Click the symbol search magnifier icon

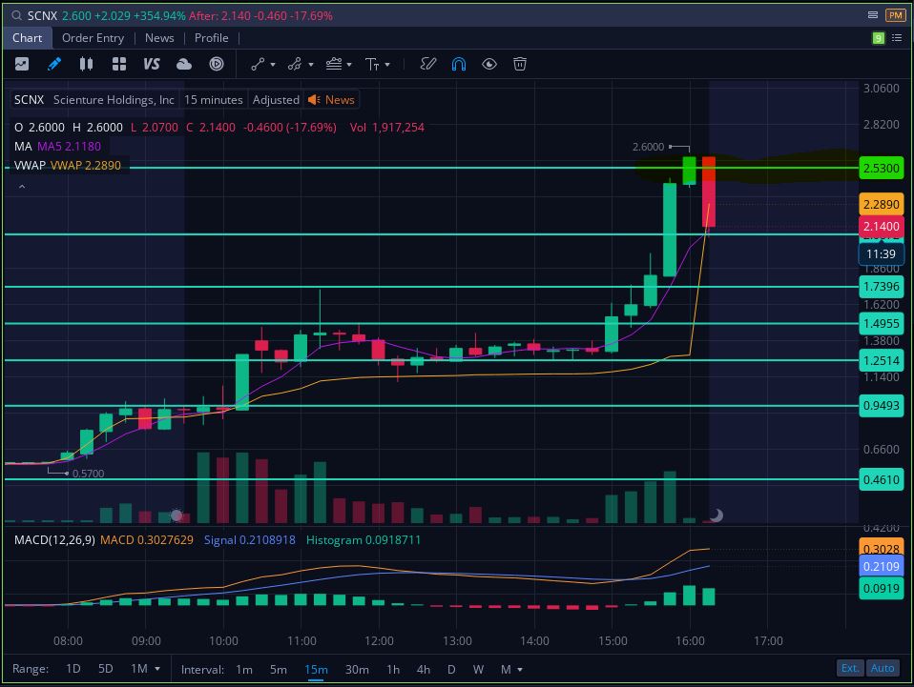16,15
